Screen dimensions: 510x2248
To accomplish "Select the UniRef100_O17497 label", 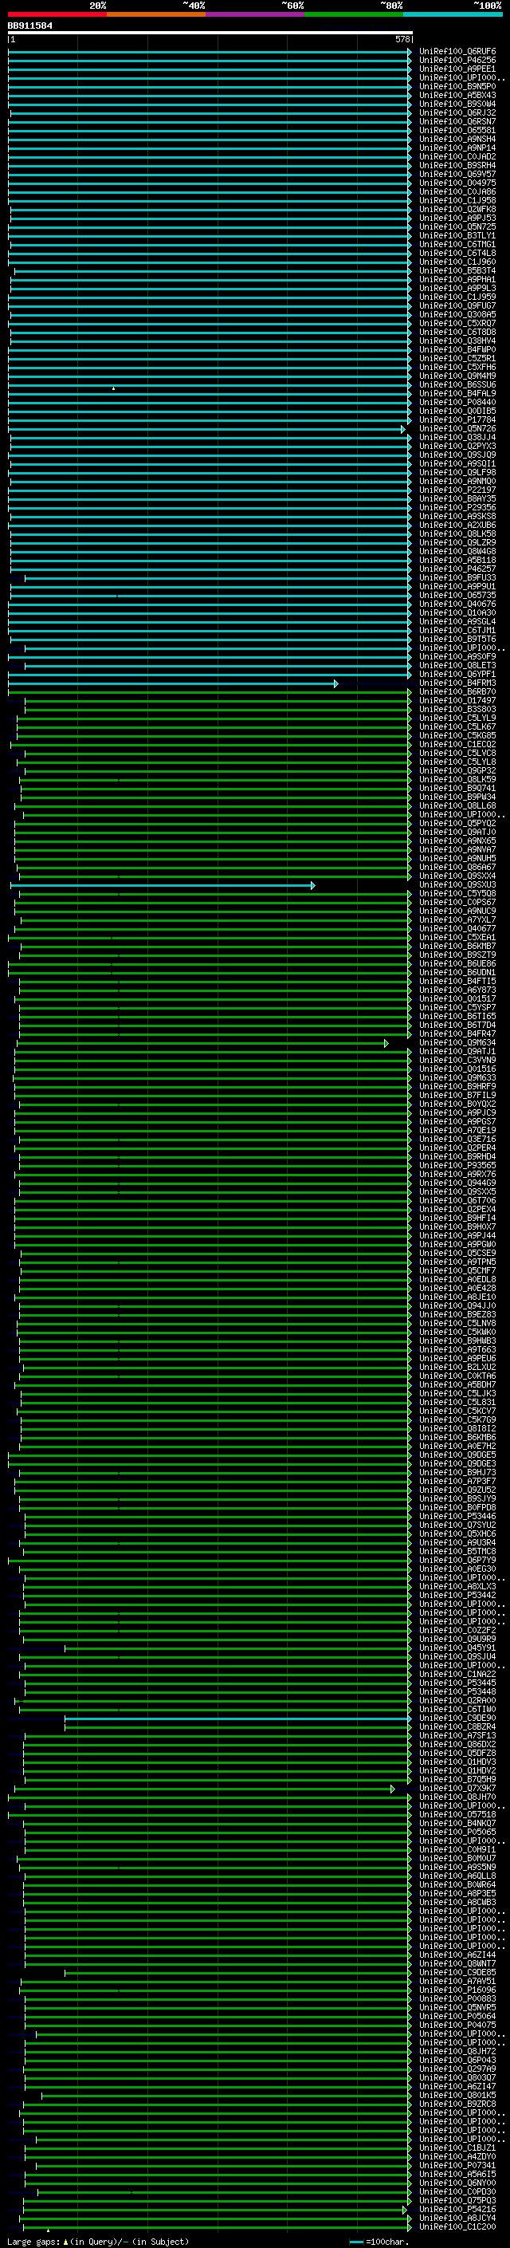I will (x=457, y=701).
